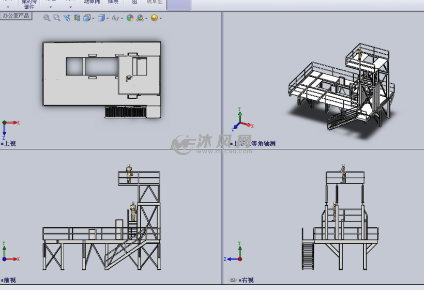The image size is (424, 290).
Task: Expand the Display Style dropdown arrow
Action: coord(108,18)
